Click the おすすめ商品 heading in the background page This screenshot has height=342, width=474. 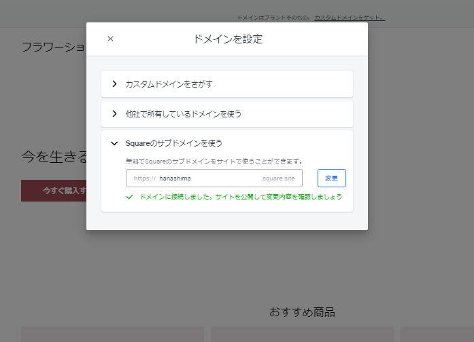click(x=302, y=312)
